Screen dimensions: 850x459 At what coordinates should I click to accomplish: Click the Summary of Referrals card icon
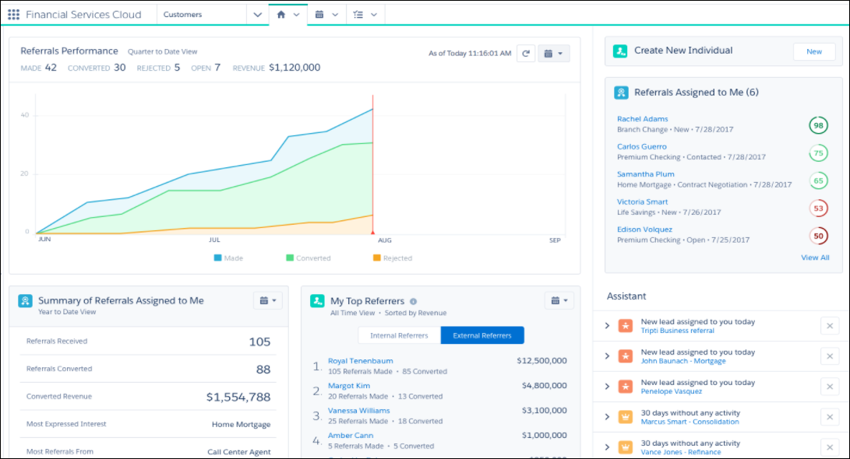coord(25,301)
